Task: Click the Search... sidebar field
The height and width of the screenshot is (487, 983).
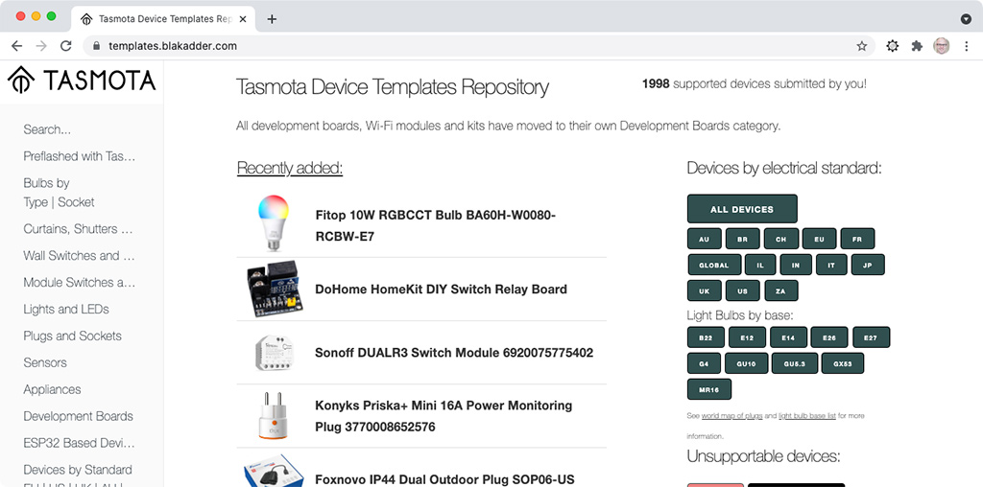Action: 47,129
